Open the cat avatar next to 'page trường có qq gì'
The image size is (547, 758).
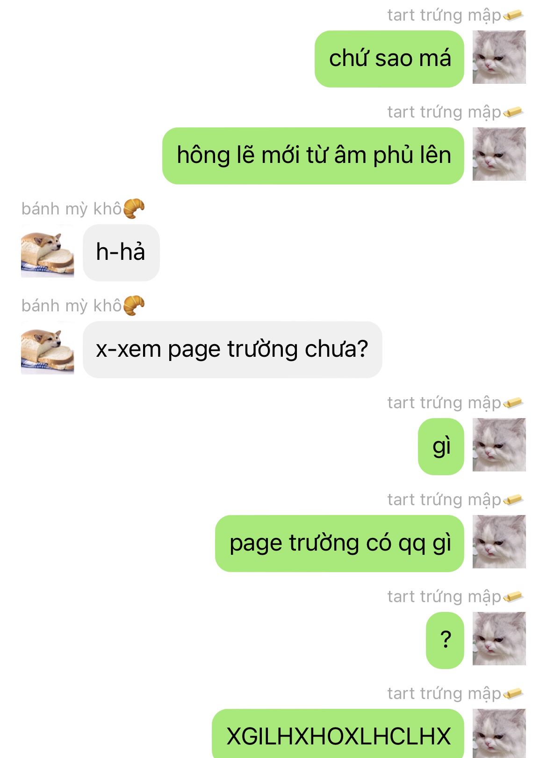coord(499,542)
